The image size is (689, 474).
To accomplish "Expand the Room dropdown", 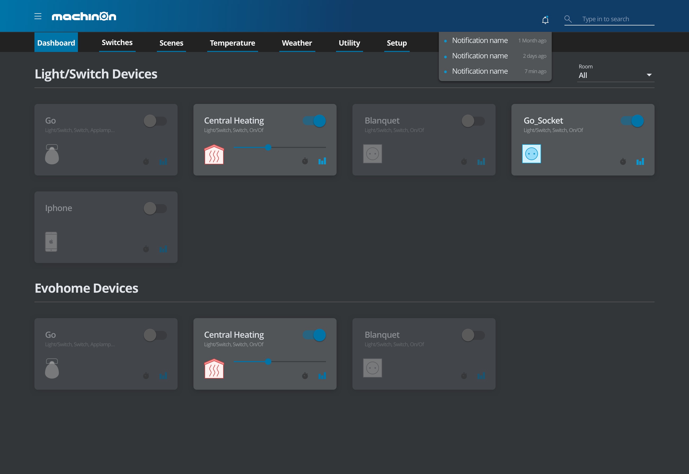I will click(616, 76).
